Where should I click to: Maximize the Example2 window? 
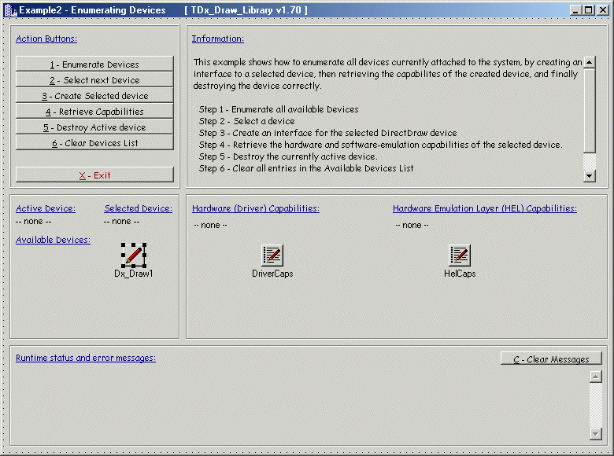pyautogui.click(x=588, y=10)
